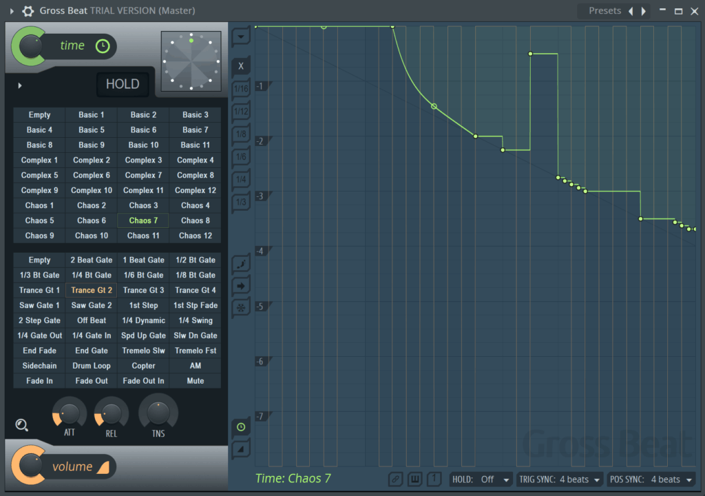Adjust the volume mix knob
Viewport: 705px width, 496px height.
(x=30, y=466)
